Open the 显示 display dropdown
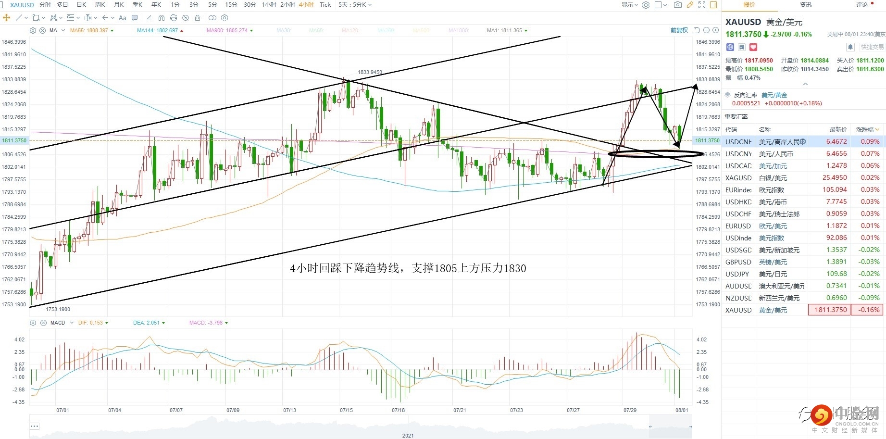Image resolution: width=886 pixels, height=439 pixels. [x=630, y=5]
